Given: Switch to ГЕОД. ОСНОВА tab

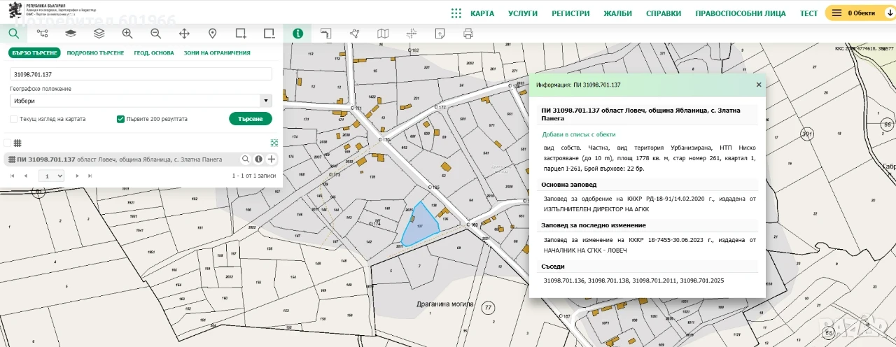Looking at the screenshot, I should point(154,52).
